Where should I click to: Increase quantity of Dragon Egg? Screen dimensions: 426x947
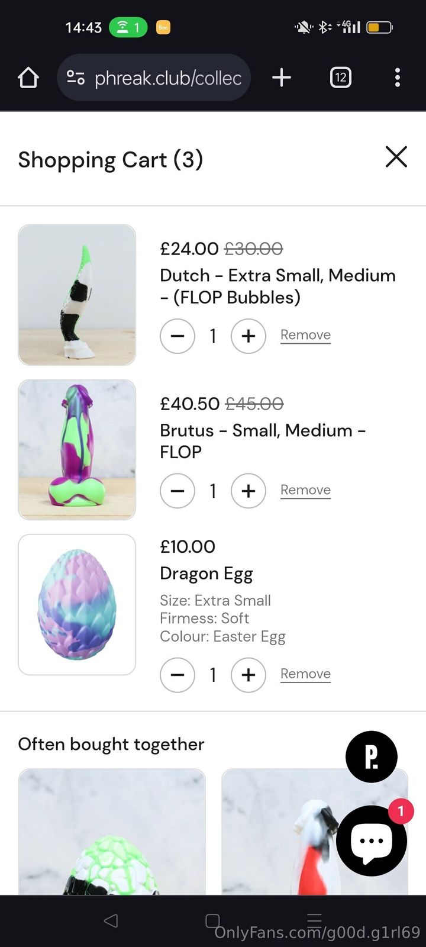(248, 675)
